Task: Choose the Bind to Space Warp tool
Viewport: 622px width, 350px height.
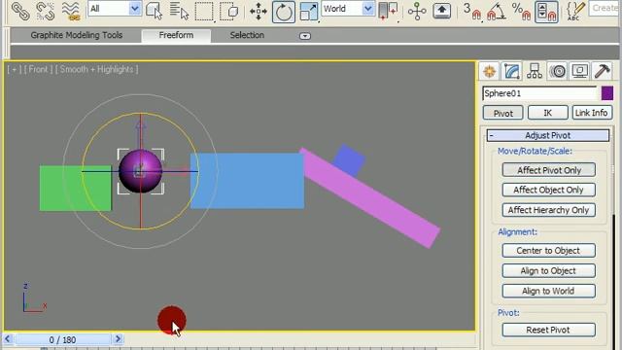Action: click(x=71, y=11)
